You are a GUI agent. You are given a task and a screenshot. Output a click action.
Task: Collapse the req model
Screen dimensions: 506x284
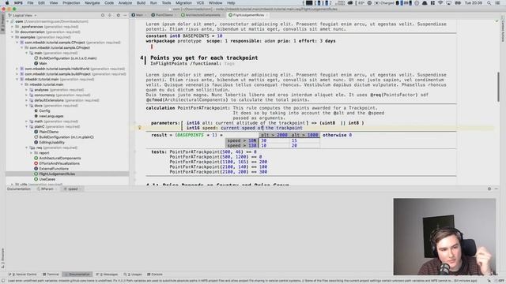(x=27, y=148)
